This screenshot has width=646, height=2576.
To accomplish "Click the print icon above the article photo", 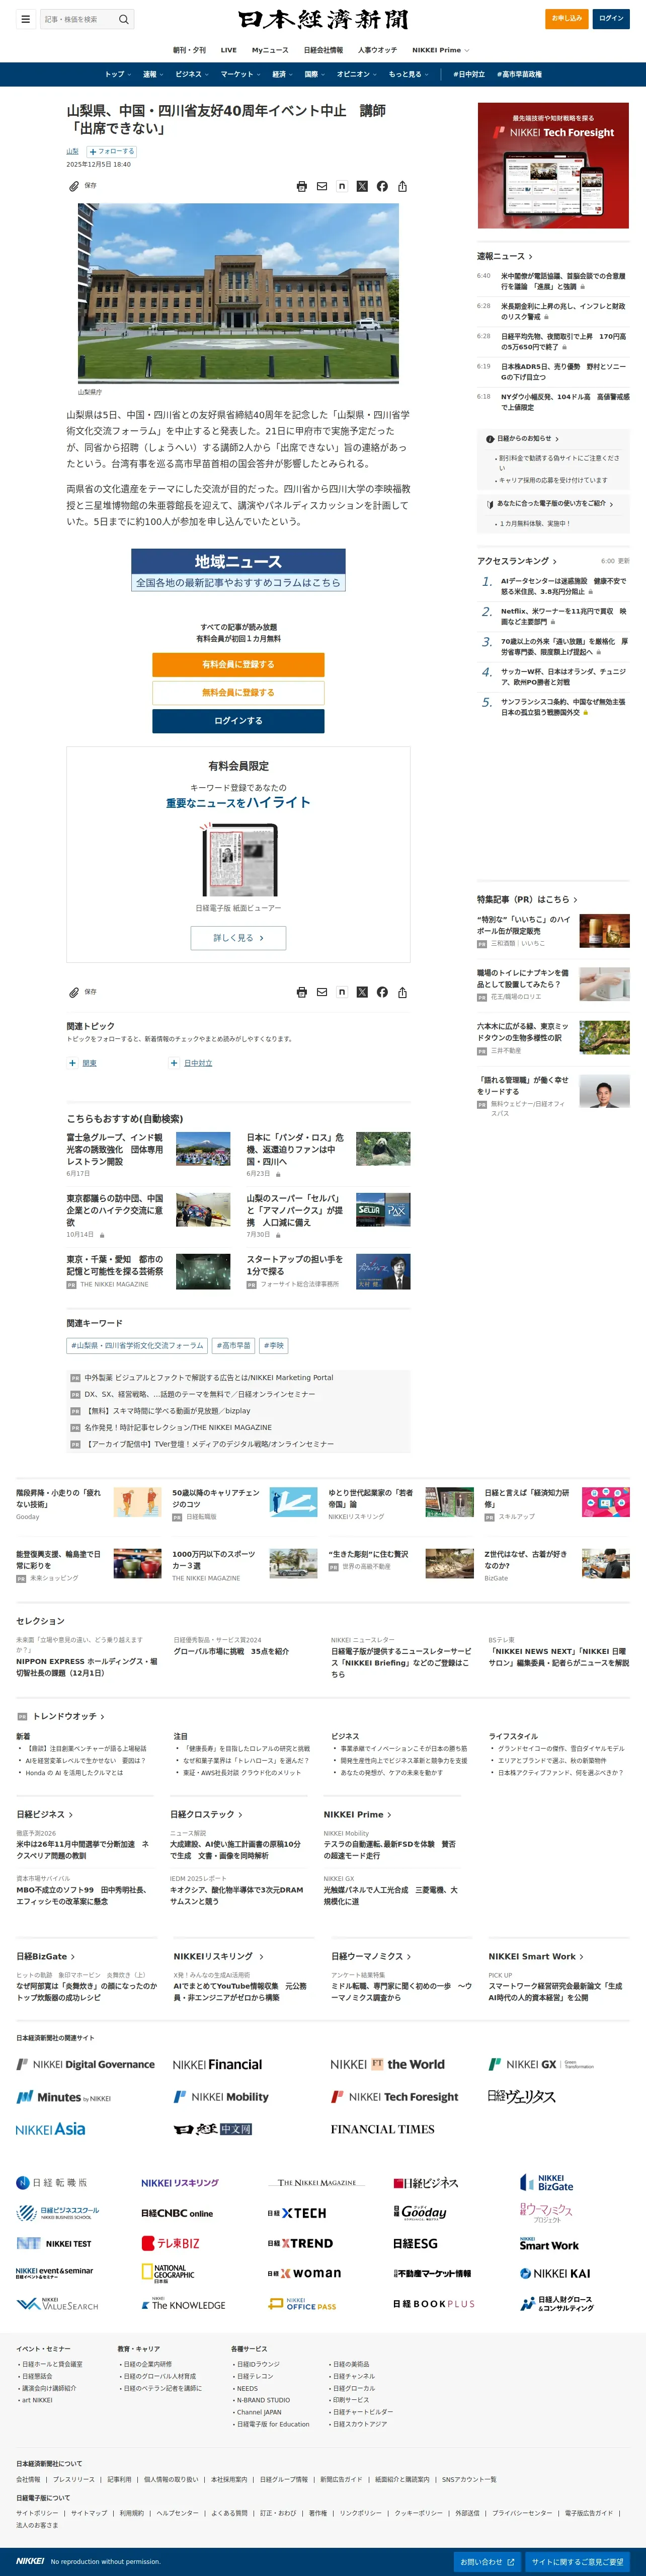I will [302, 186].
